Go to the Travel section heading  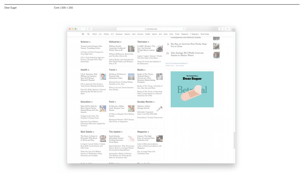click(113, 70)
